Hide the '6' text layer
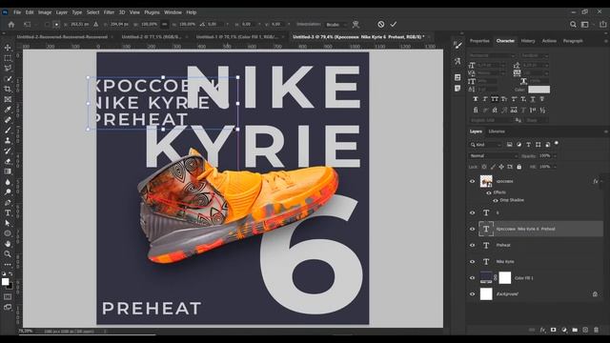The width and height of the screenshot is (610, 343). pyautogui.click(x=473, y=212)
